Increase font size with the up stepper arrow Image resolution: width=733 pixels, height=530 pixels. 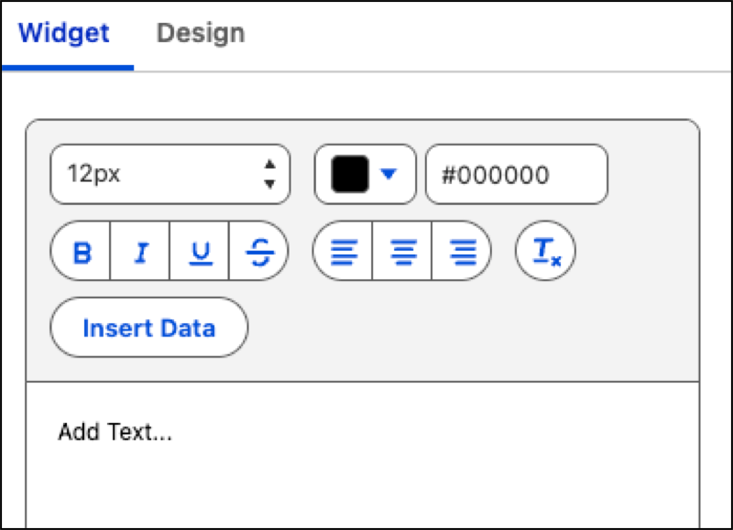point(270,166)
